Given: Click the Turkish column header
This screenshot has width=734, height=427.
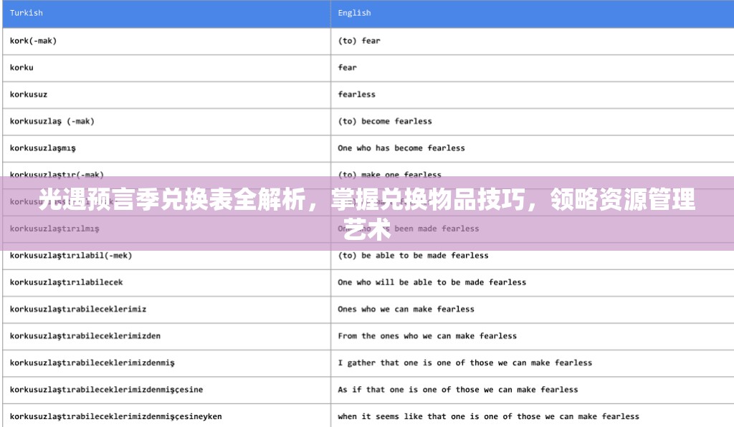Looking at the screenshot, I should point(27,12).
